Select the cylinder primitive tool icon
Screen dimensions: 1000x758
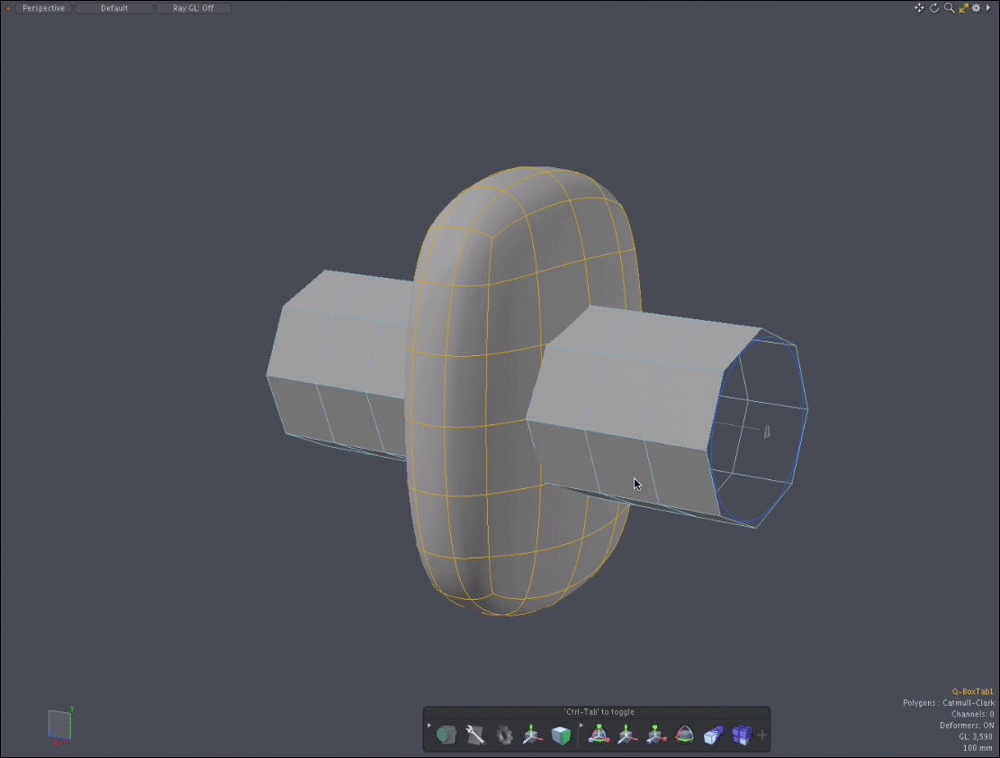pyautogui.click(x=446, y=736)
